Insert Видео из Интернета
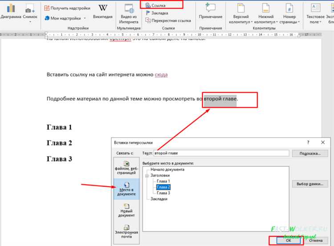The image size is (334, 246). pos(129,9)
